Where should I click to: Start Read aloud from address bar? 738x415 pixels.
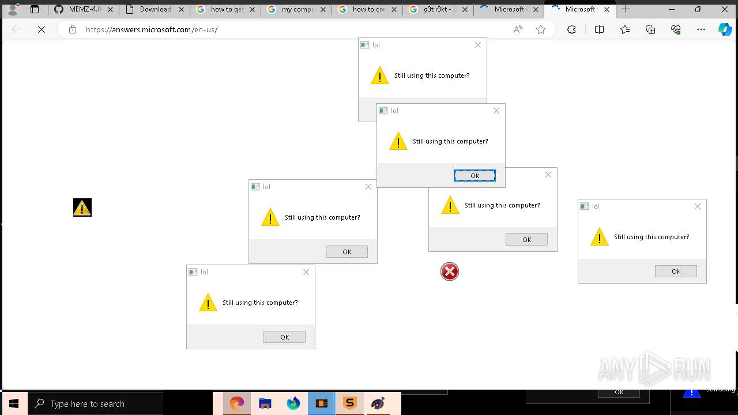point(518,29)
